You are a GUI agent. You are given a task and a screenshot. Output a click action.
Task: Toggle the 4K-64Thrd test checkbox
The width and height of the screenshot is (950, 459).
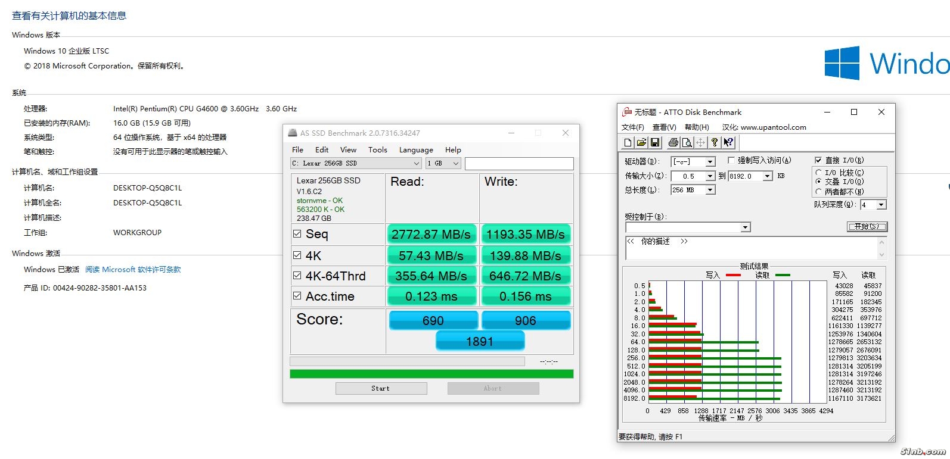point(297,276)
